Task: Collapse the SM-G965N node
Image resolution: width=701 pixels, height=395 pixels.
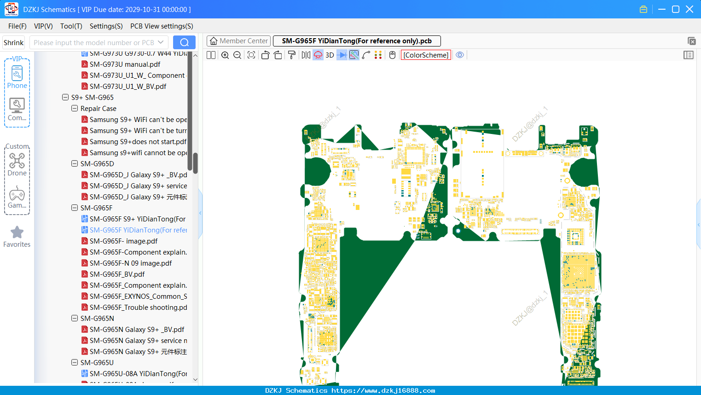Action: [75, 319]
